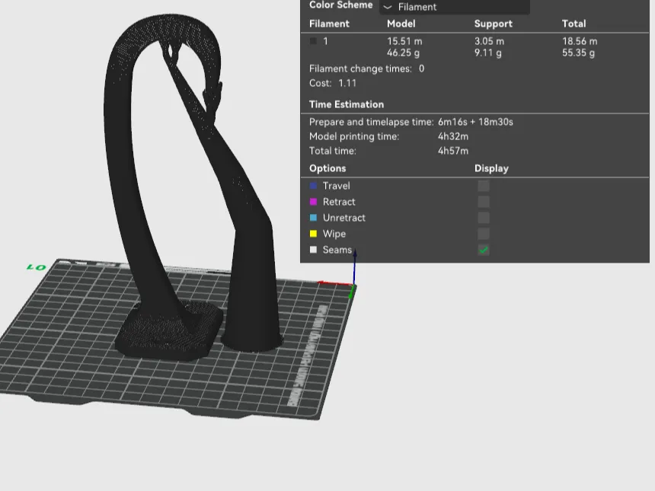Viewport: 655px width, 491px height.
Task: Enable the Retract display checkbox
Action: click(x=484, y=202)
